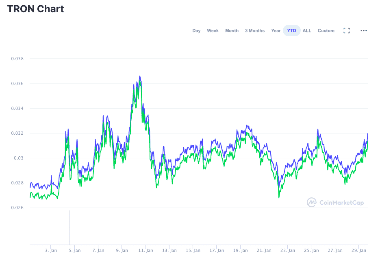Click the 0.028 y-axis label

point(17,183)
